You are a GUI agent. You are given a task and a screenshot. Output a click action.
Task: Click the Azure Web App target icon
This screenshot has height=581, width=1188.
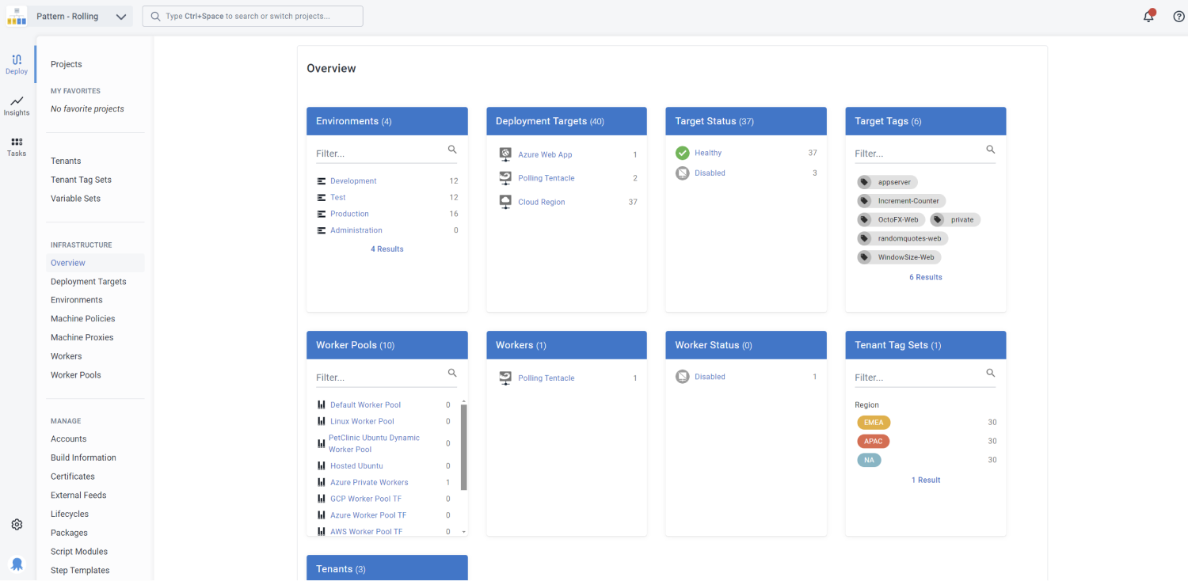coord(505,154)
